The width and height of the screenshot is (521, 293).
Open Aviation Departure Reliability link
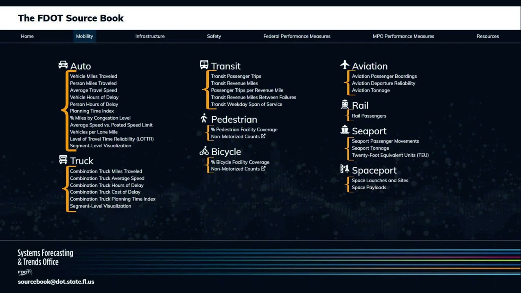[383, 83]
